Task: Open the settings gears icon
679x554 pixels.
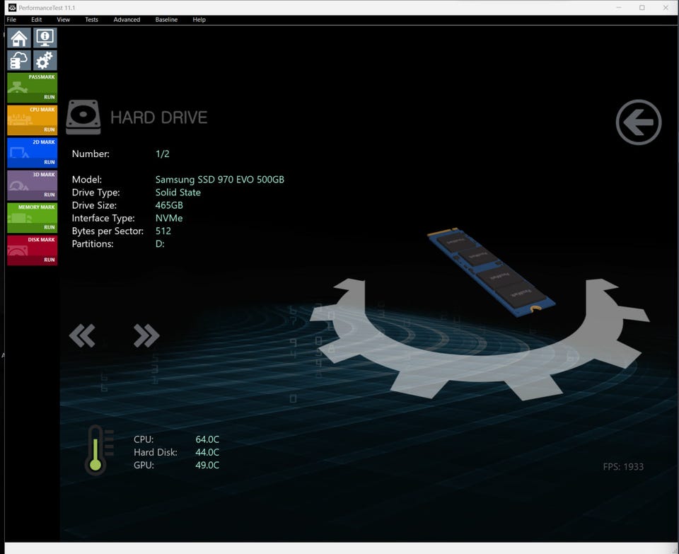Action: 45,60
